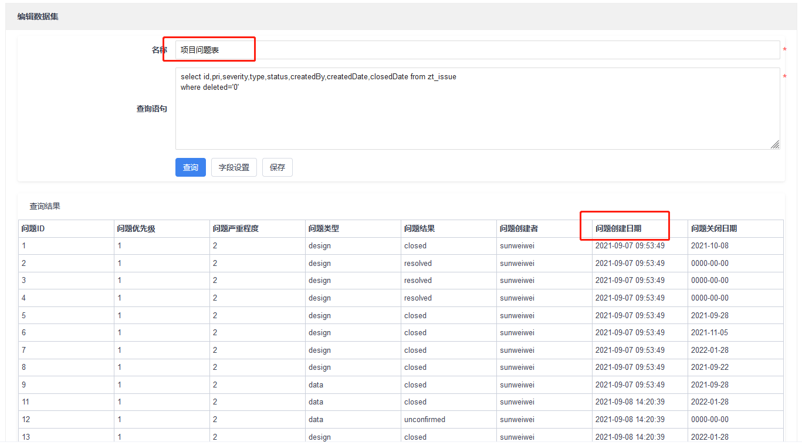Image resolution: width=802 pixels, height=445 pixels.
Task: Click the 'unconfirmed' status cell
Action: click(425, 420)
